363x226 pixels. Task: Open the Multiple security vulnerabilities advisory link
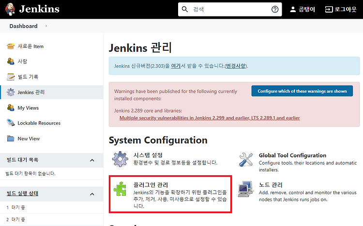[210, 118]
